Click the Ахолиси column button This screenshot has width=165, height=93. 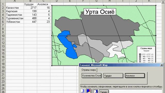click(x=135, y=76)
